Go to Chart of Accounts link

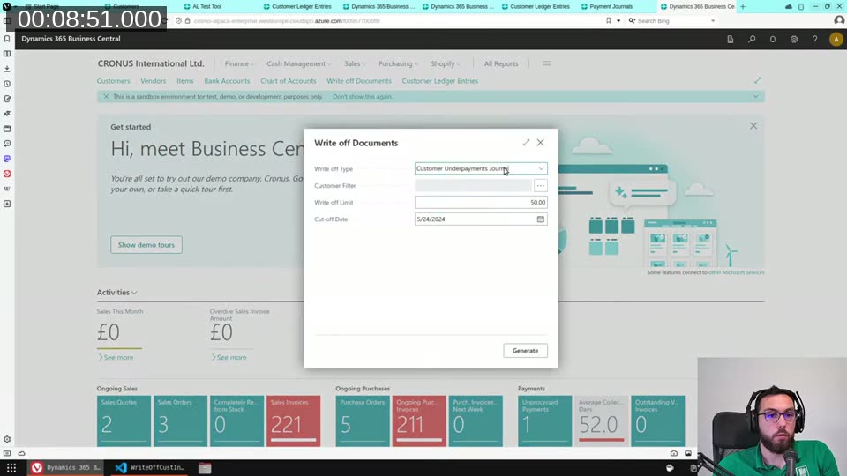[x=289, y=81]
